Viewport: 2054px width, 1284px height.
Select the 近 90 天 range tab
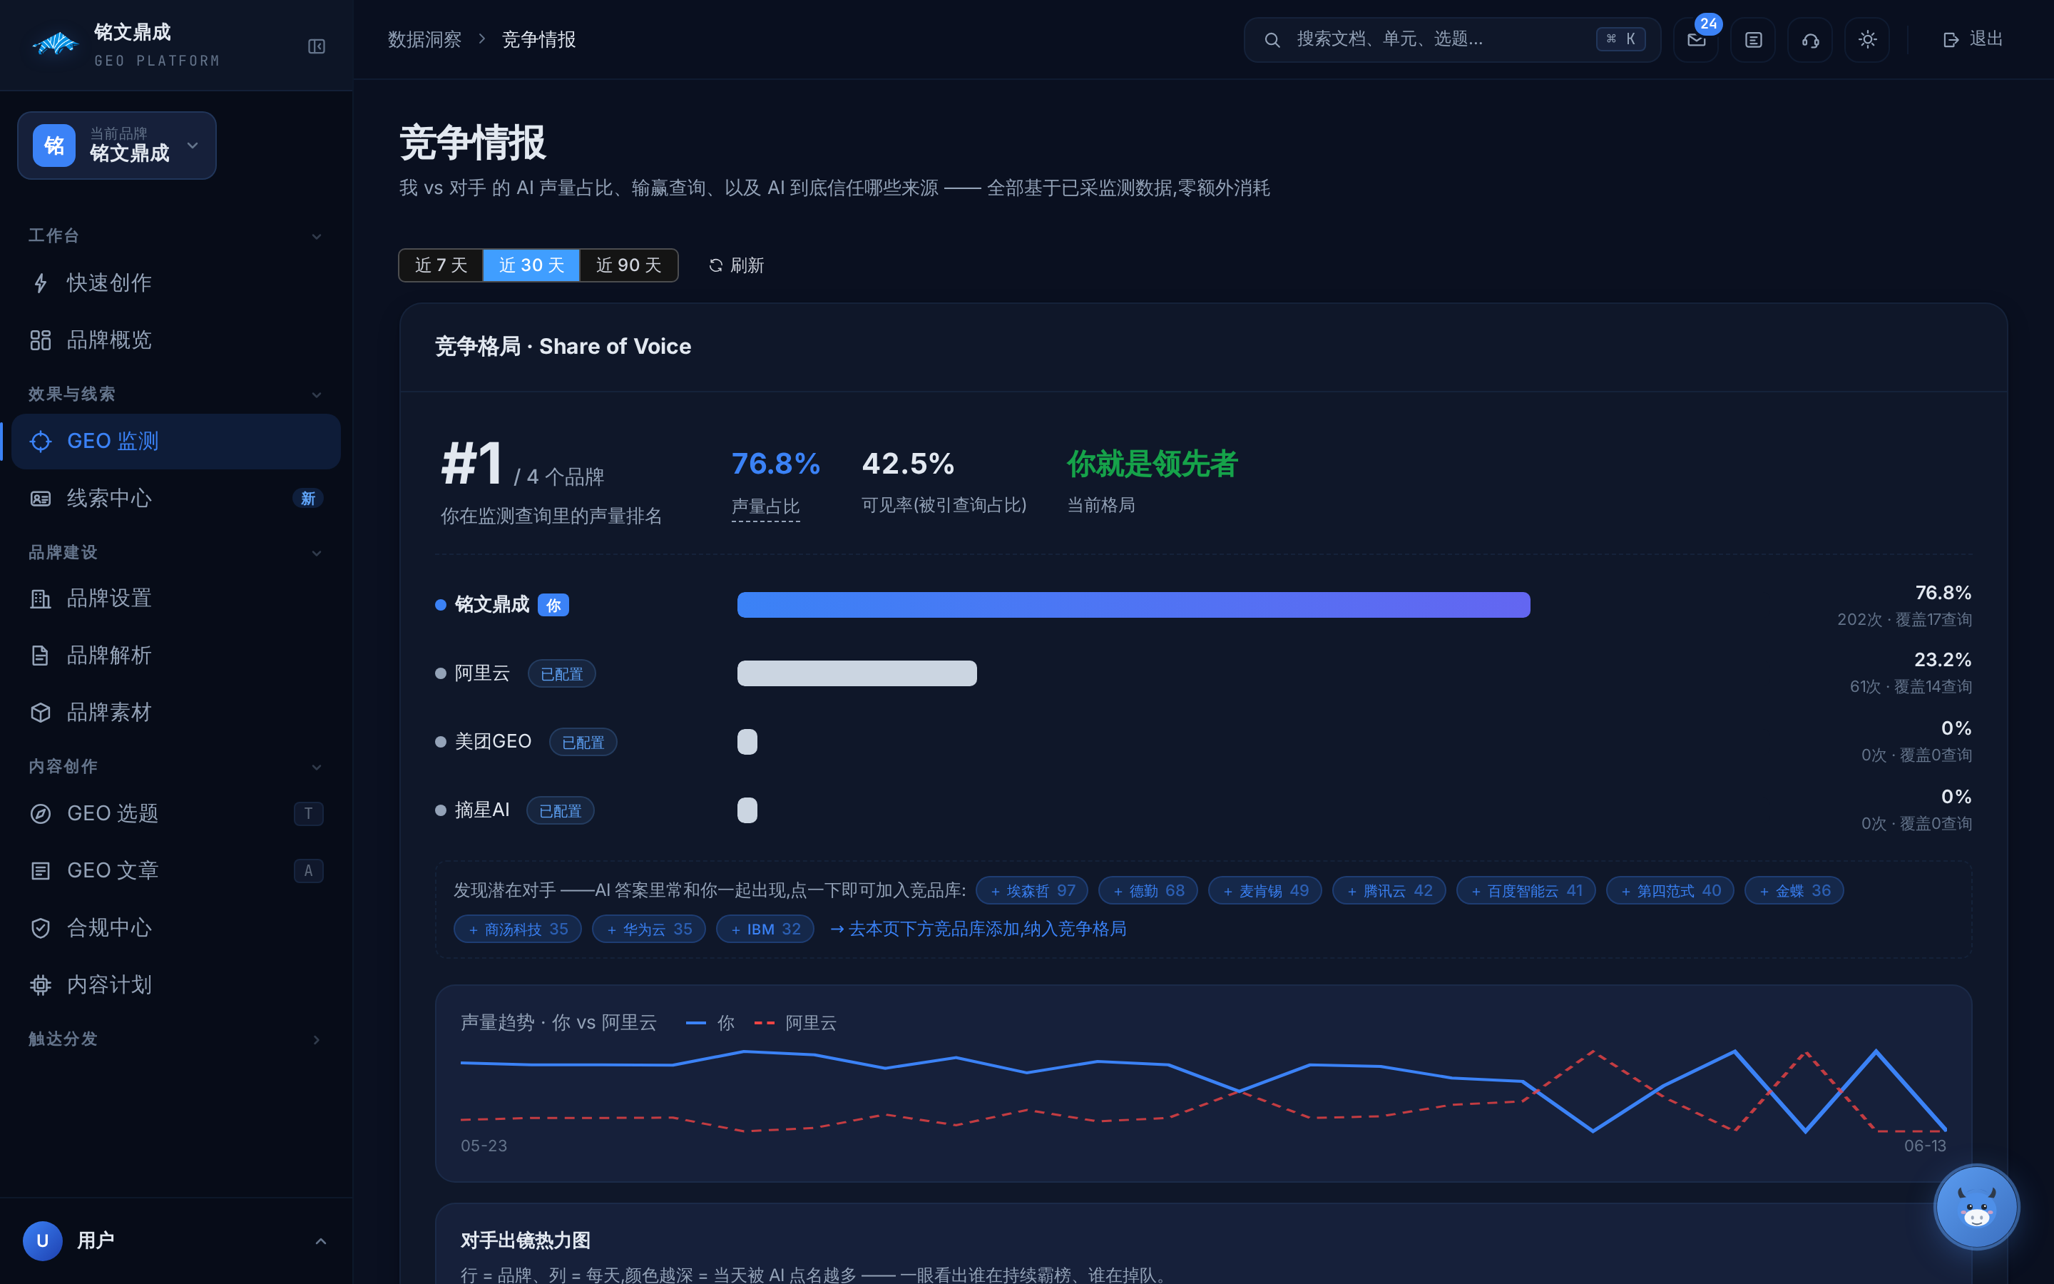629,265
